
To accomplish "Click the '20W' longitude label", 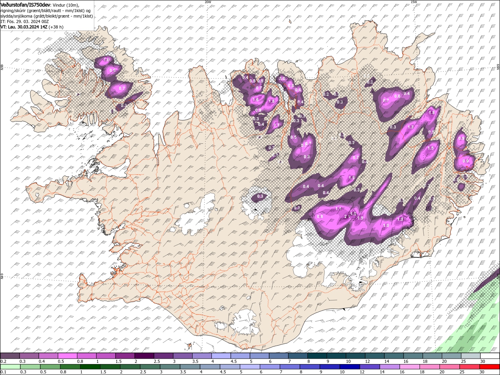I will click(x=208, y=2).
